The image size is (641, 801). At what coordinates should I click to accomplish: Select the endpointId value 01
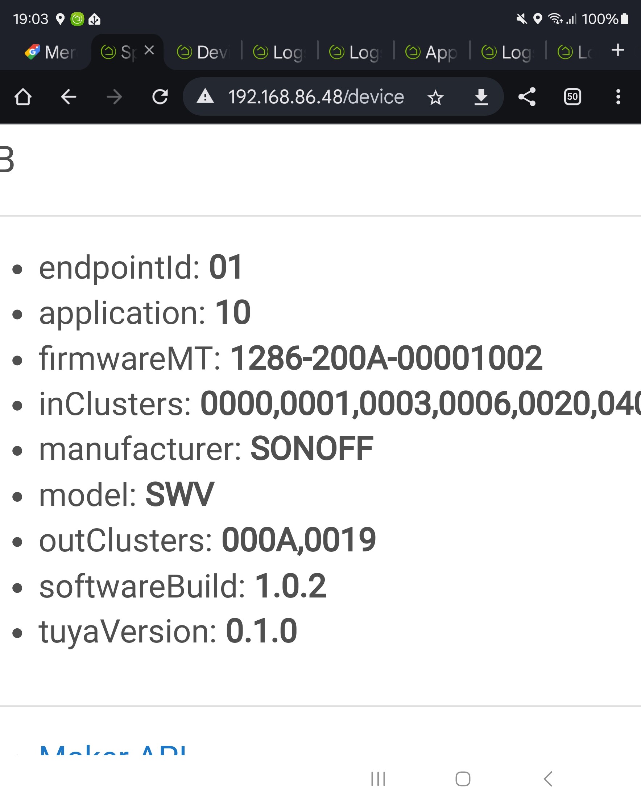click(x=226, y=267)
